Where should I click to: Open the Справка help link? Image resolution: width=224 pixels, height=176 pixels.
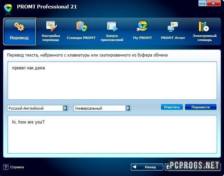[17, 167]
